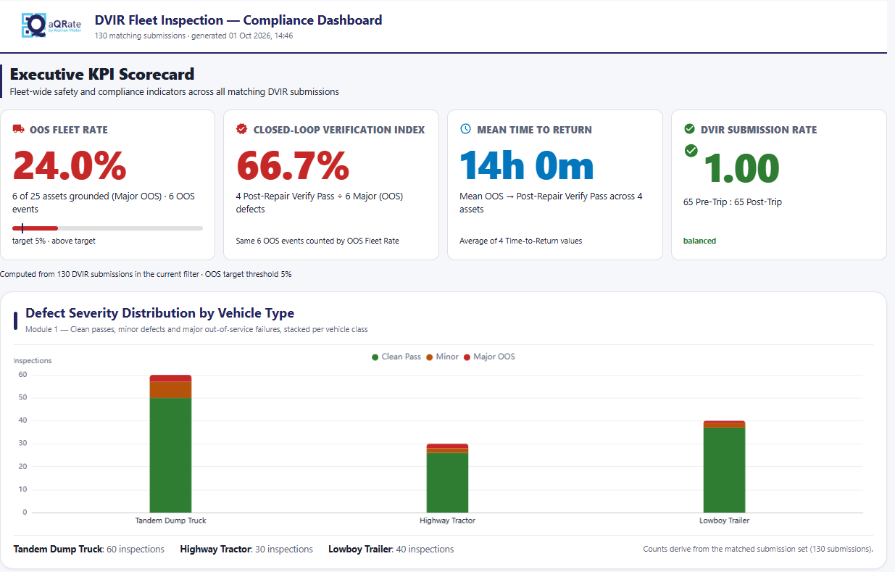Image resolution: width=895 pixels, height=572 pixels.
Task: Click Defect Severity Distribution by Vehicle Type heading
Action: (159, 313)
